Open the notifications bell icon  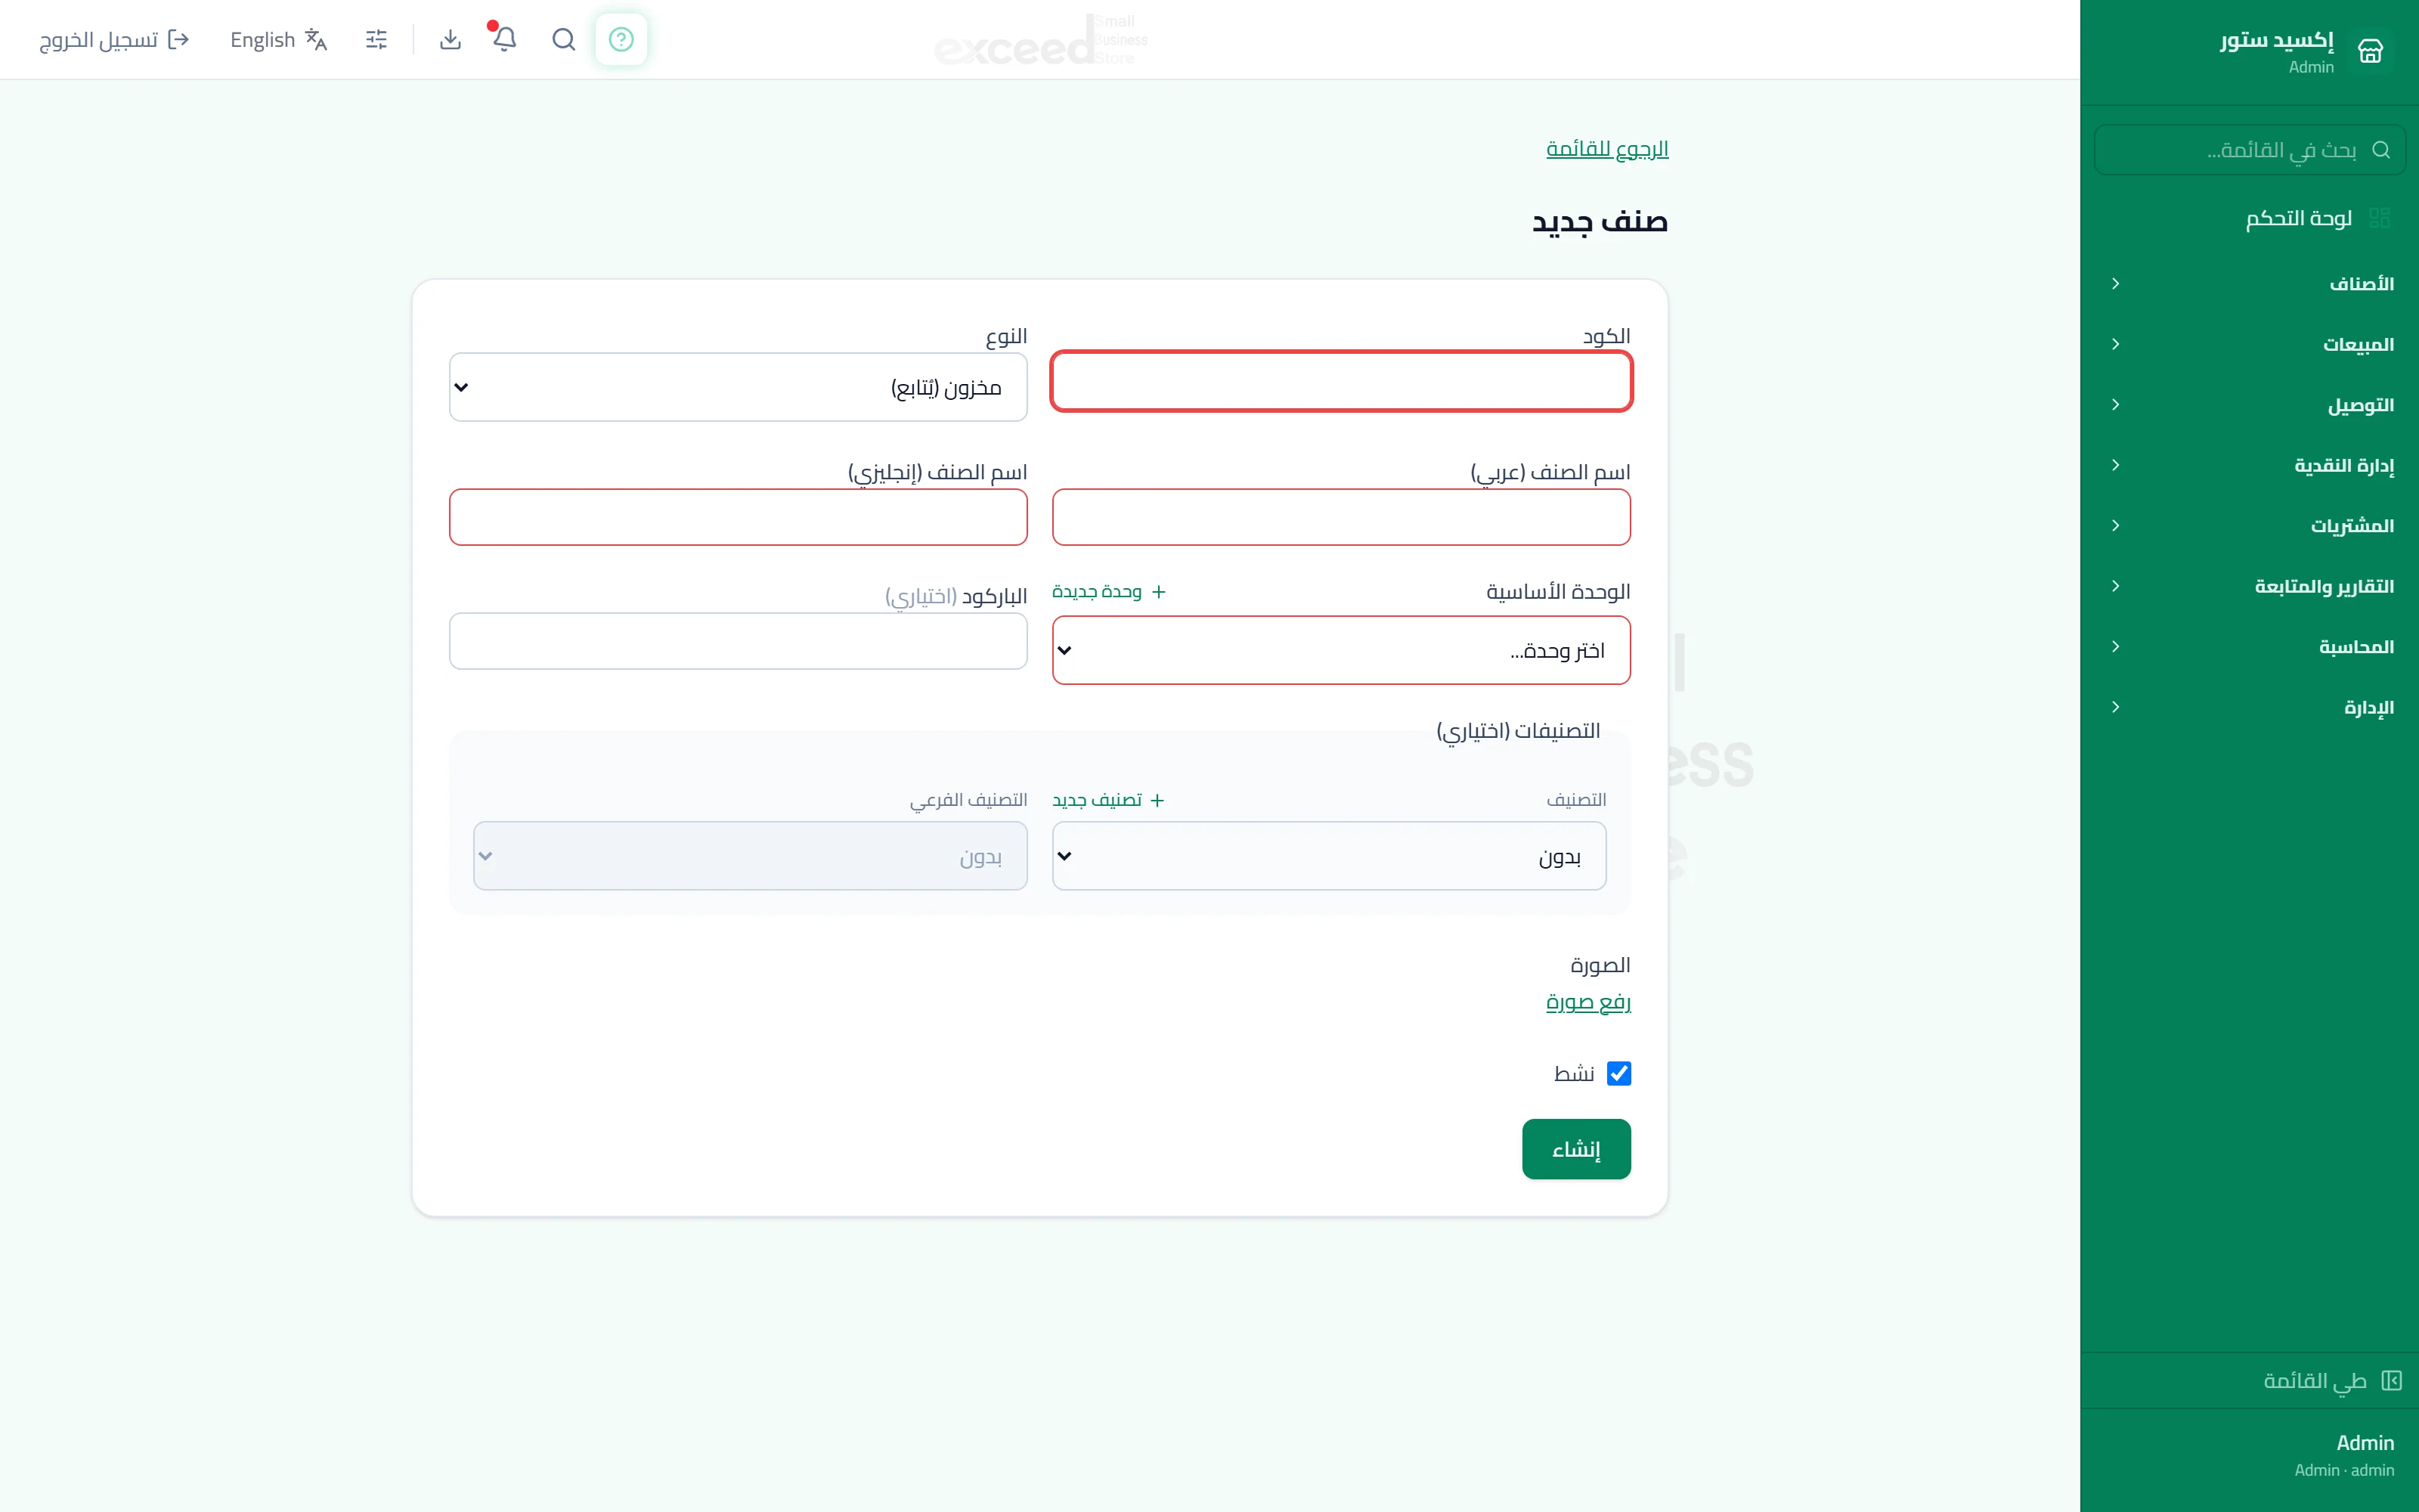(x=505, y=39)
